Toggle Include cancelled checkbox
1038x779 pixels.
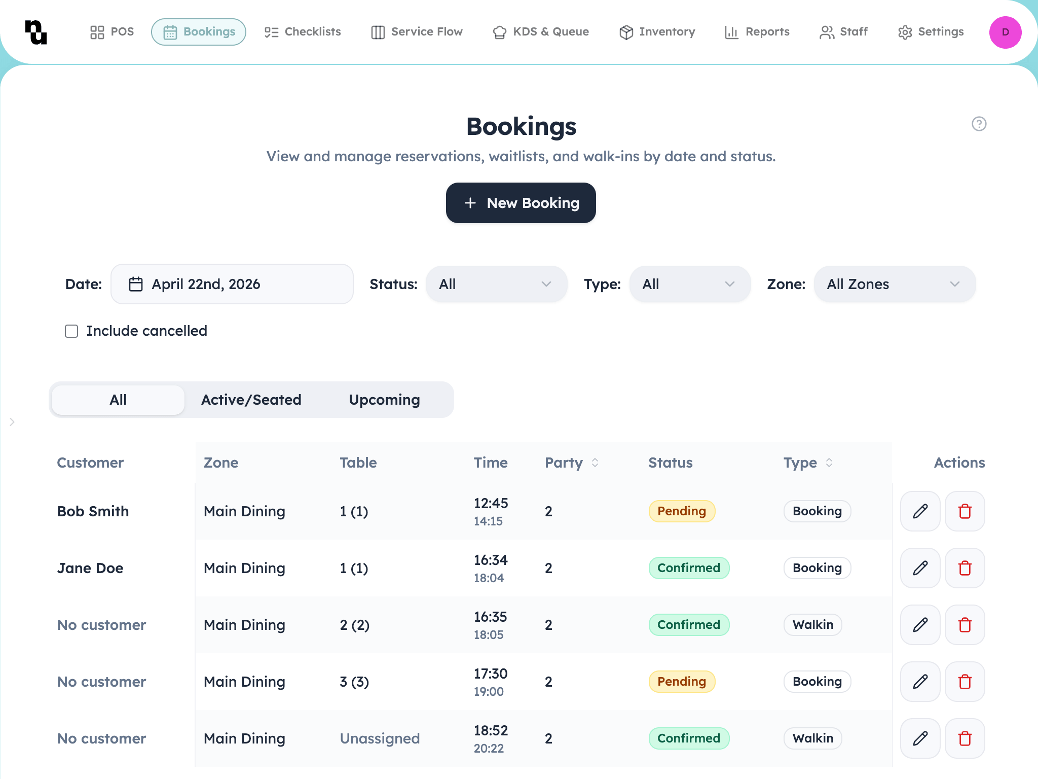click(71, 331)
